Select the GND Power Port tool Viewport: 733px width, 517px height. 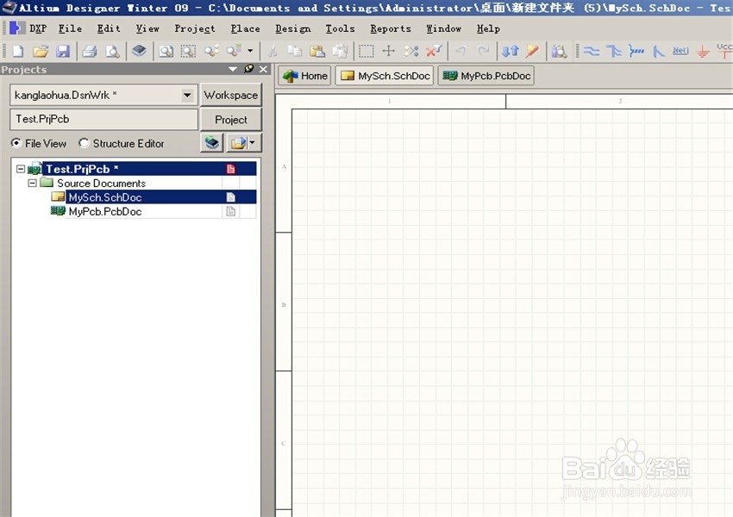pyautogui.click(x=703, y=52)
